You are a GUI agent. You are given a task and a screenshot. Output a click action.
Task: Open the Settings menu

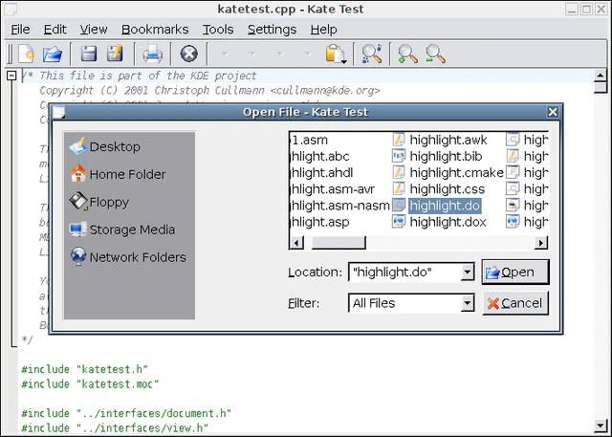(x=272, y=30)
